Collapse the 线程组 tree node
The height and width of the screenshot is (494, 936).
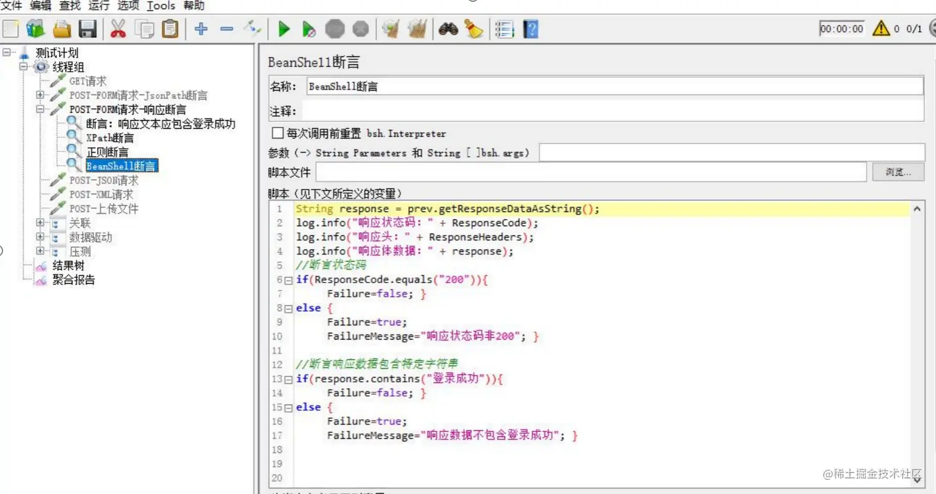tap(24, 67)
